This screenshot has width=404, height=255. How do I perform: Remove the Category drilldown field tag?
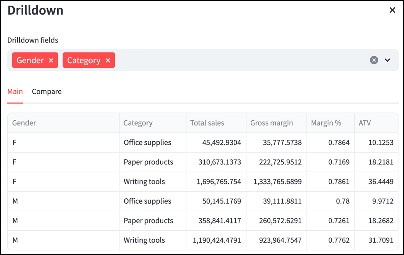coord(108,61)
